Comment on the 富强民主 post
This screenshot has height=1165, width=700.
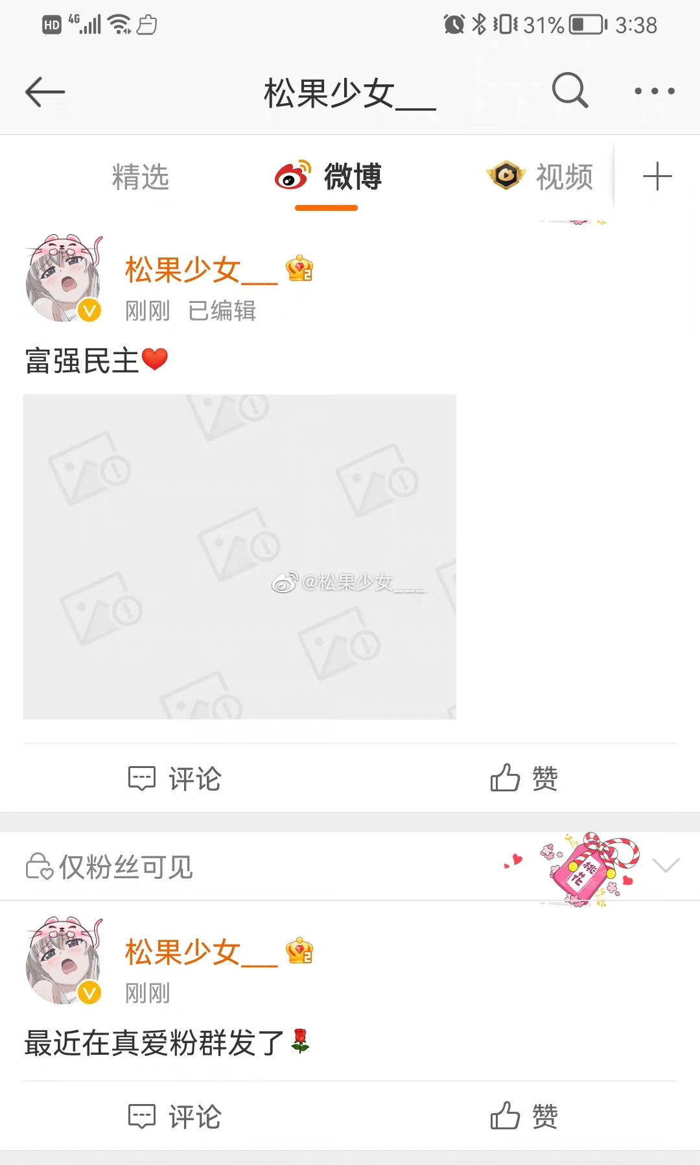(175, 778)
